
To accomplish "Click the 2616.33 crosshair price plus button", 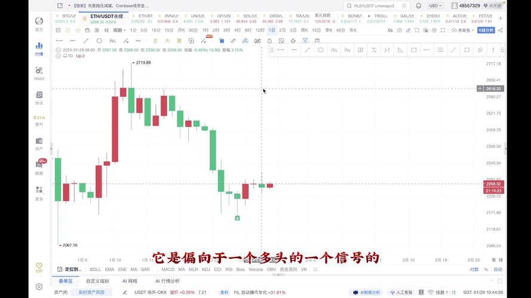I will click(x=480, y=89).
